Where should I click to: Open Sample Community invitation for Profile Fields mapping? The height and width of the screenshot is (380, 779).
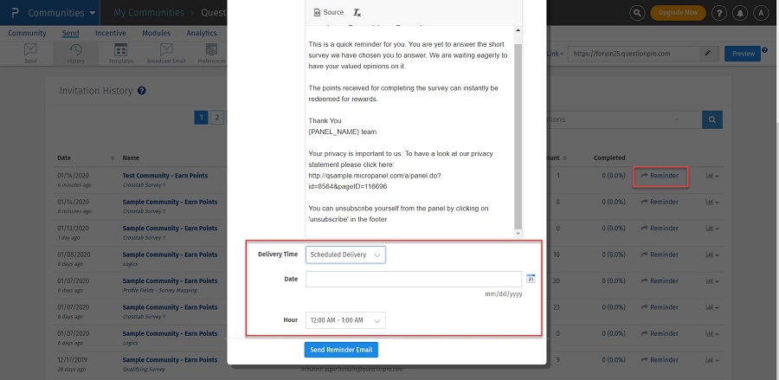click(x=170, y=281)
